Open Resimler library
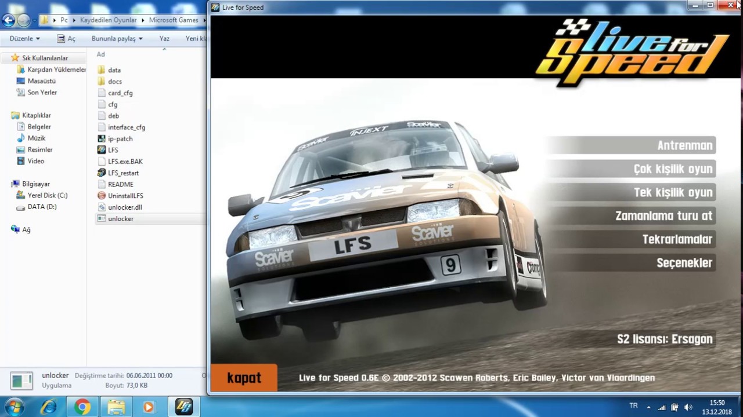 (39, 149)
